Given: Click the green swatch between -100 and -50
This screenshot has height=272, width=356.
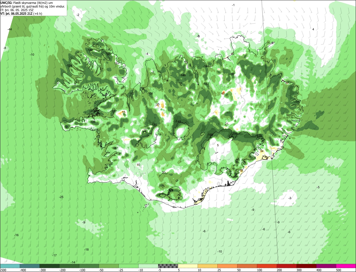Looking at the screenshot, I should point(89,266).
